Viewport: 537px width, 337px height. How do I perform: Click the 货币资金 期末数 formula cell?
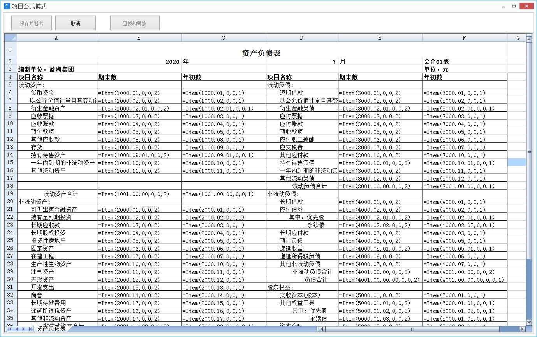click(139, 93)
